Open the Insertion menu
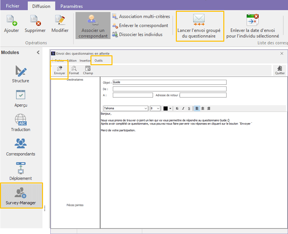This screenshot has height=234, width=288. [85, 60]
